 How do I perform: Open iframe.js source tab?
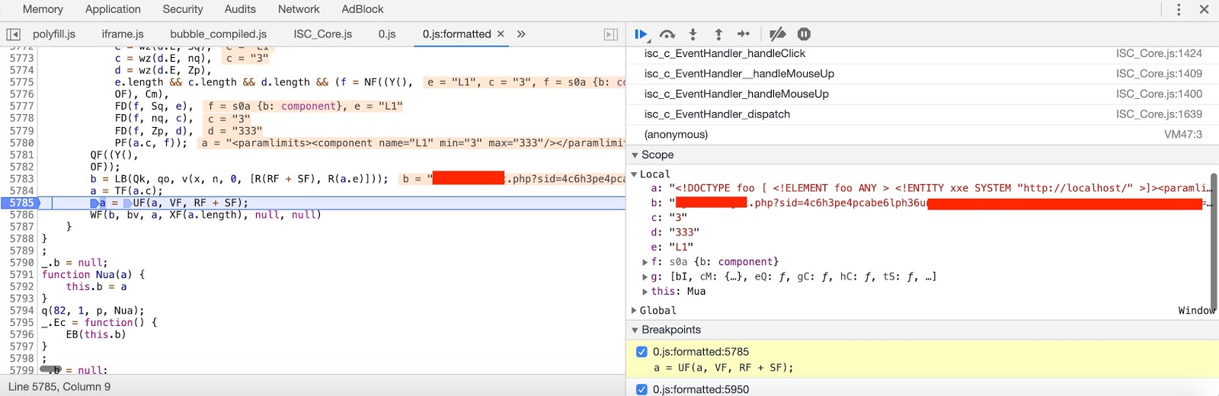coord(123,34)
